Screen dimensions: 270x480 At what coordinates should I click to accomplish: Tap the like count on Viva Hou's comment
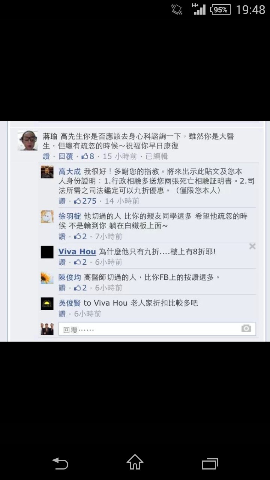pyautogui.click(x=81, y=262)
